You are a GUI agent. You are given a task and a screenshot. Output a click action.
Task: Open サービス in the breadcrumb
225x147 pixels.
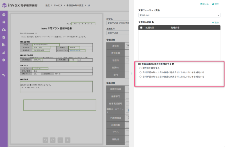pyautogui.click(x=58, y=5)
